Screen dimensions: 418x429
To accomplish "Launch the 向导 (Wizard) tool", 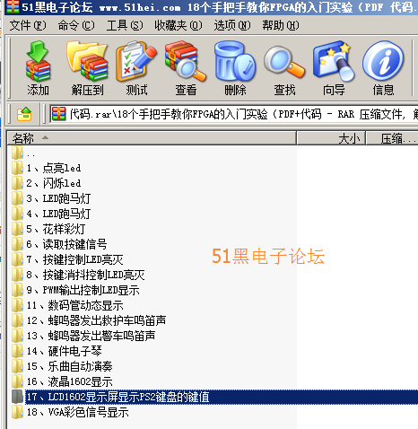I will click(334, 68).
